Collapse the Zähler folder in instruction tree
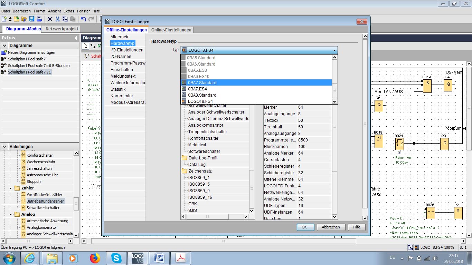Viewport: 472px width, 265px height. [x=11, y=188]
